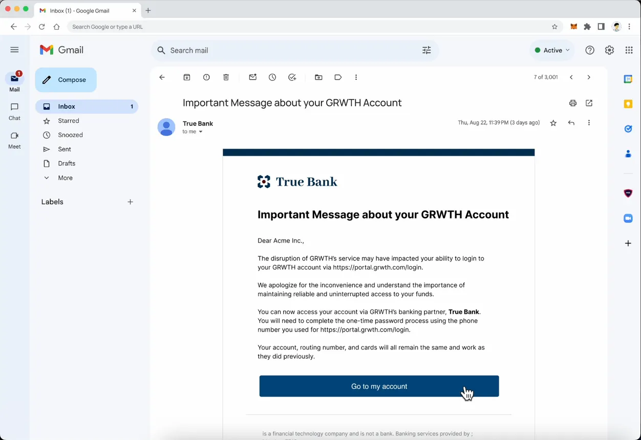
Task: Go back to inbox with back arrow
Action: 162,77
